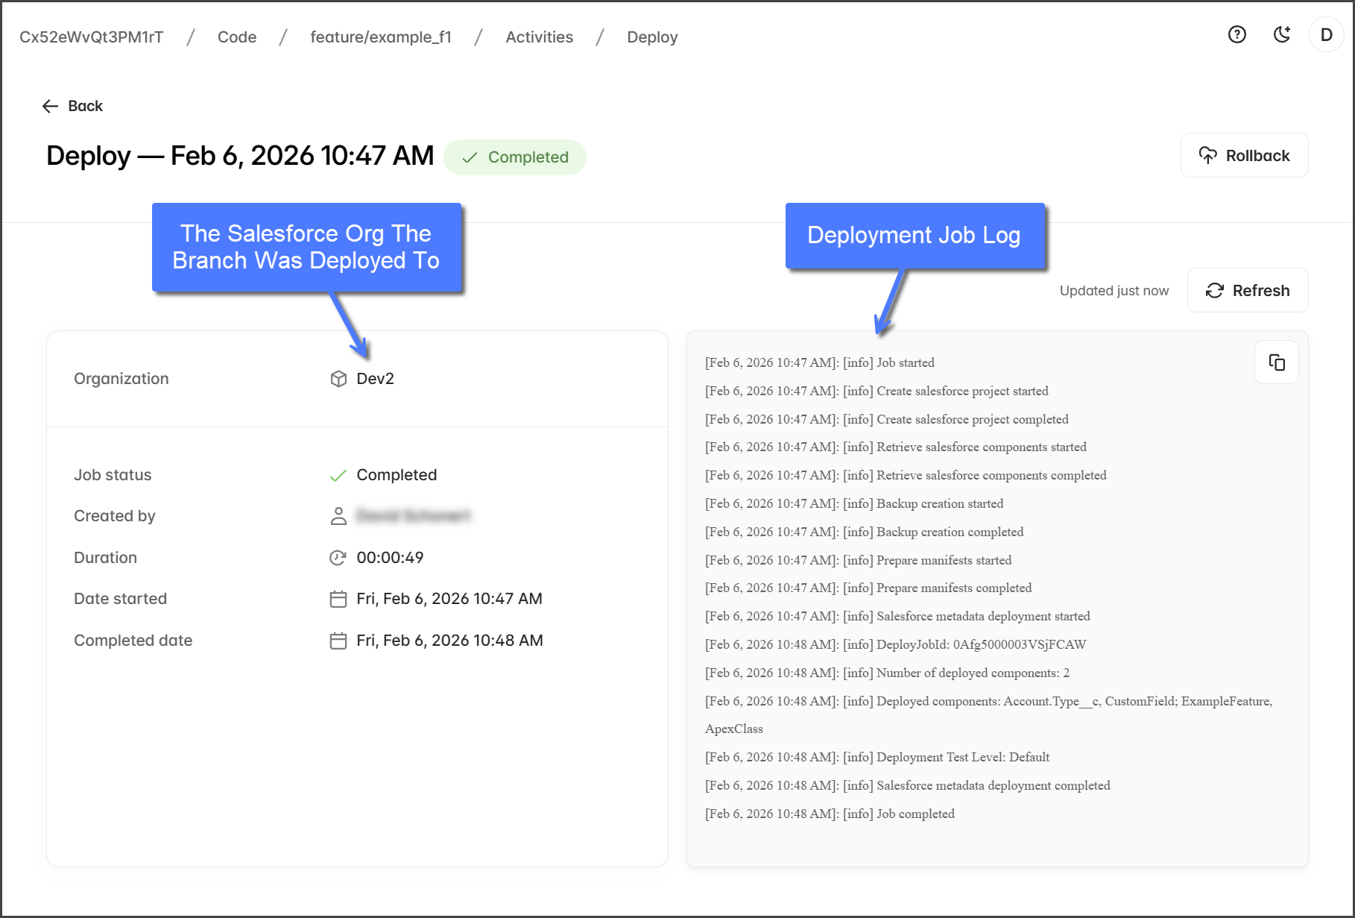This screenshot has height=918, width=1355.
Task: Open the Cx52eWvQt3PM1rT breadcrumb
Action: coord(91,37)
